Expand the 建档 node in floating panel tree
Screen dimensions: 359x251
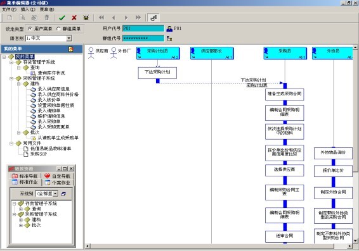(x=21, y=220)
